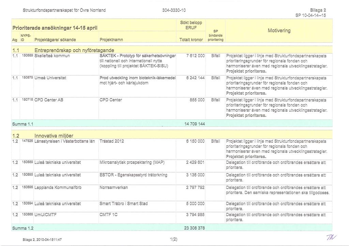Click the amount '3 136 000'
Image resolution: width=349 pixels, height=246 pixels.
coord(195,175)
